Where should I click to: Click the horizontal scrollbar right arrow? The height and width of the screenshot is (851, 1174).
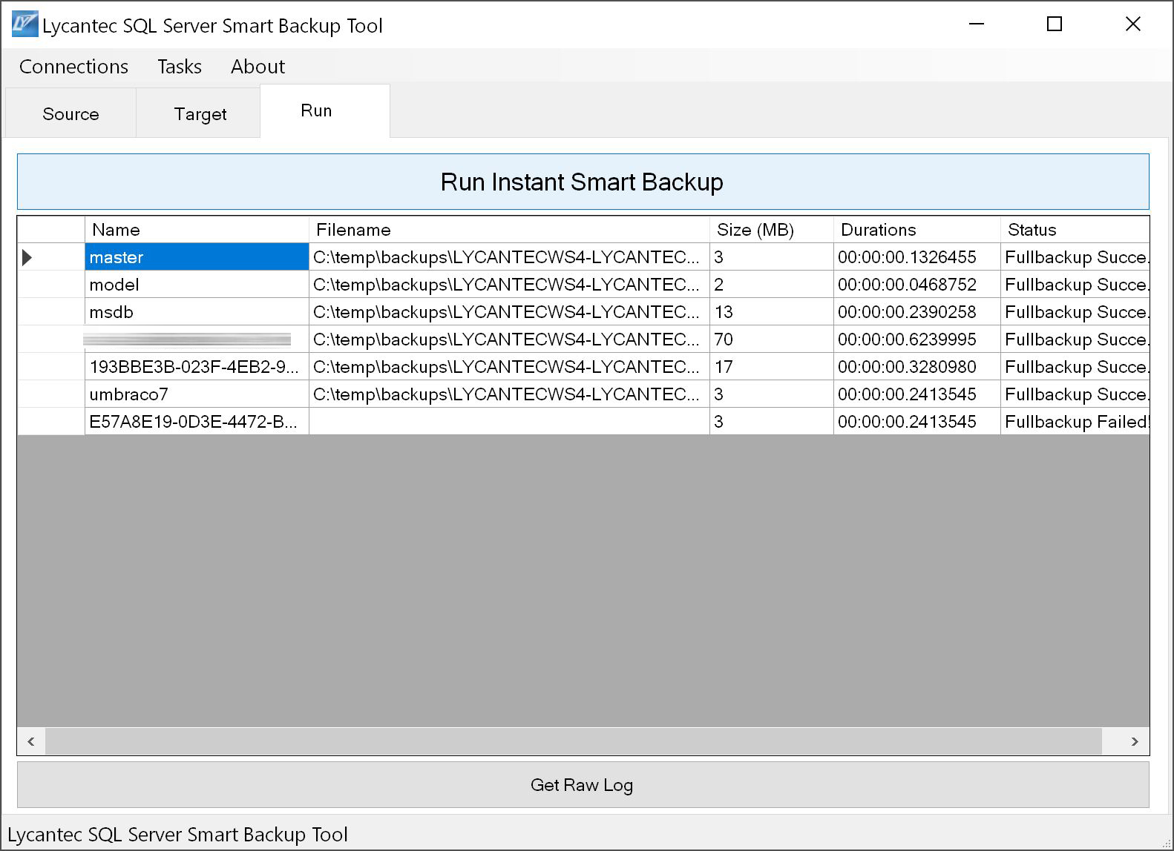click(1135, 741)
